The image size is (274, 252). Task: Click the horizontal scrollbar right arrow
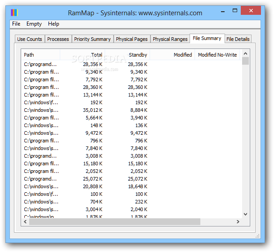pyautogui.click(x=238, y=222)
